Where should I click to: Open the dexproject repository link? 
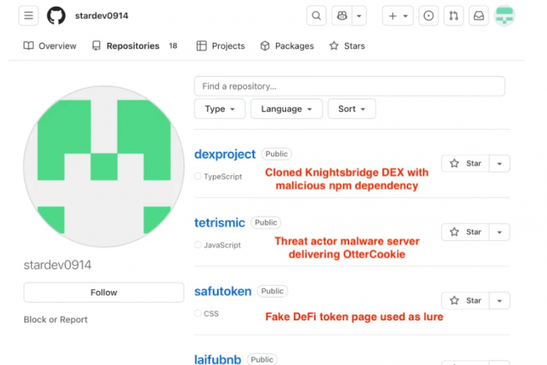click(225, 154)
